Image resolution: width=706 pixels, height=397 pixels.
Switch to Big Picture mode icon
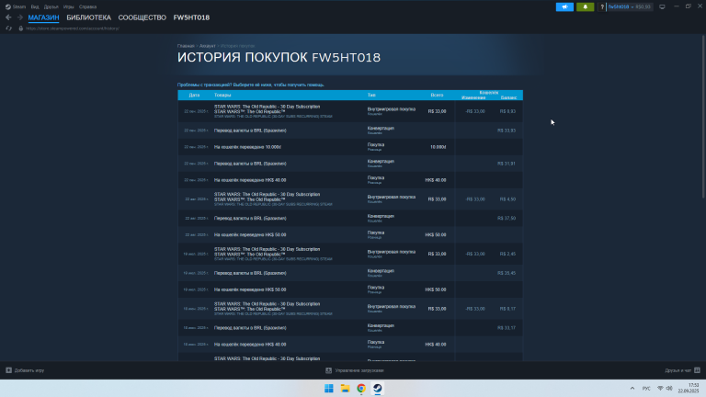click(662, 6)
